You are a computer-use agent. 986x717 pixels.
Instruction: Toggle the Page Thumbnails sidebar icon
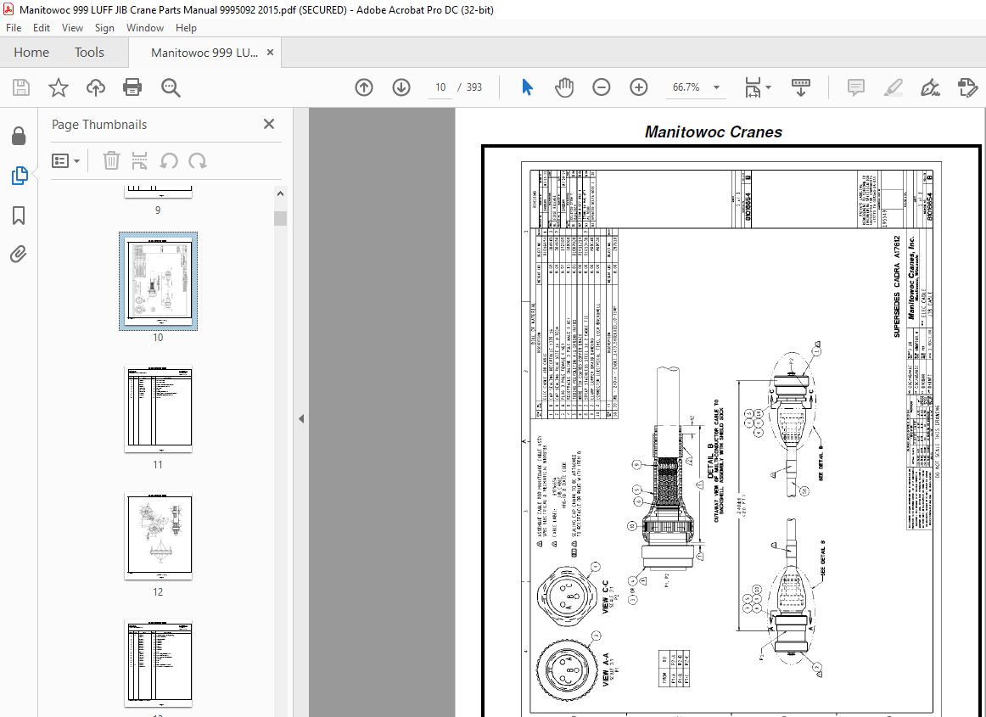coord(19,176)
